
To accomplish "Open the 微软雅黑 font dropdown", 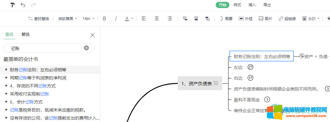I will point(67,19).
